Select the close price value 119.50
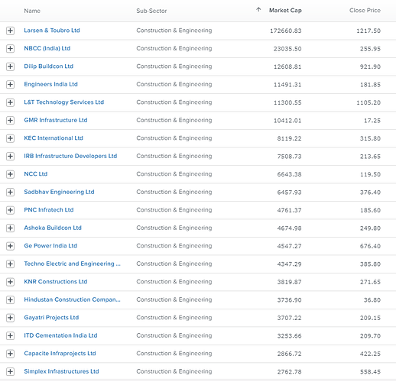Image resolution: width=396 pixels, height=382 pixels. 370,174
